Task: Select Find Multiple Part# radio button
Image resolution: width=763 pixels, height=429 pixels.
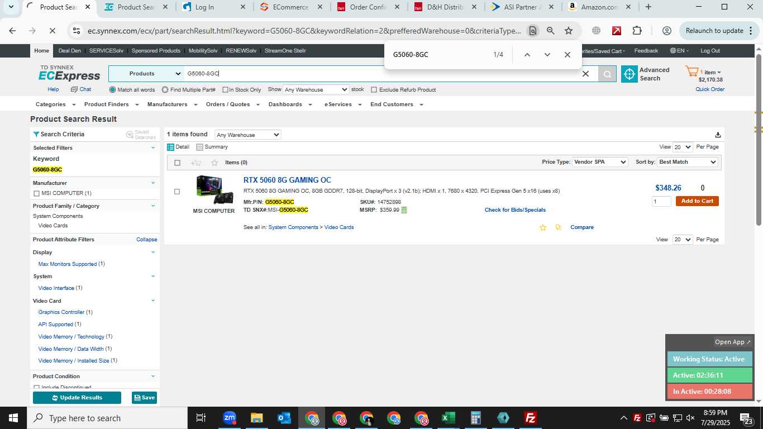Action: coord(165,89)
